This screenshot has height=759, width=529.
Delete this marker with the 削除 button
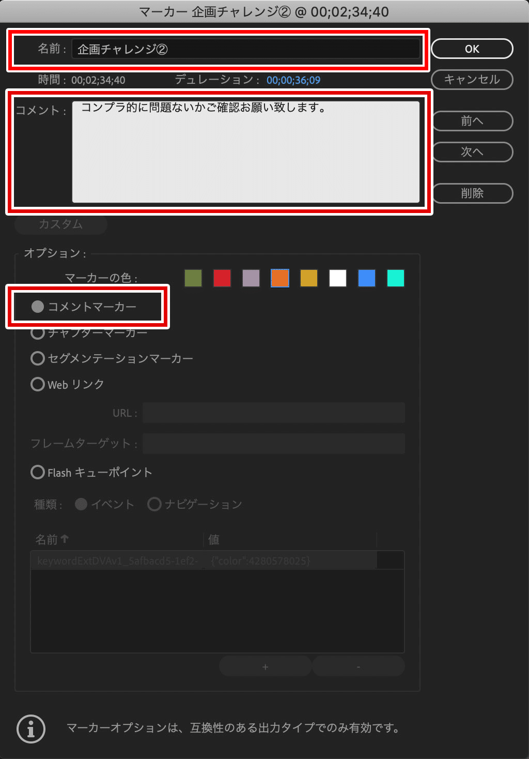point(471,193)
